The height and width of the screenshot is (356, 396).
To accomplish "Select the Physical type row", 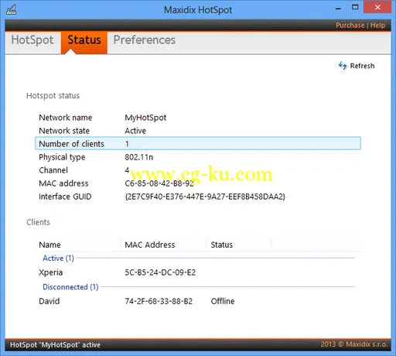I will pos(198,157).
